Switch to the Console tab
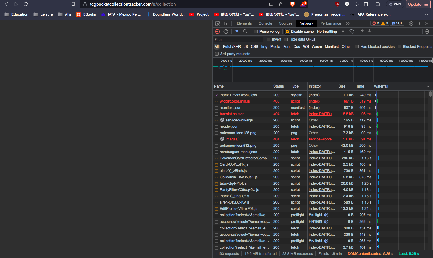The image size is (433, 258). [x=265, y=23]
